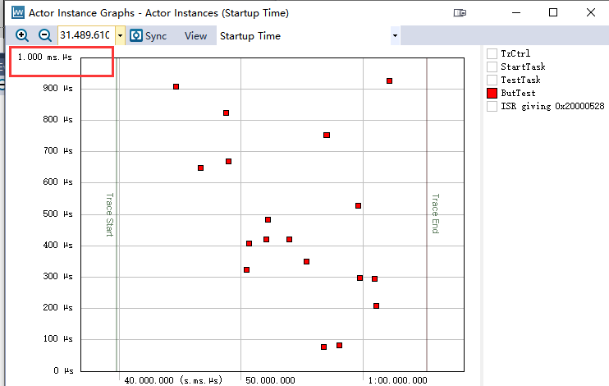Zoom out with the magnifier minus icon
609x386 pixels.
coord(45,35)
